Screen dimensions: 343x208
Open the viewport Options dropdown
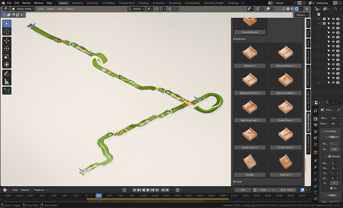302,15
